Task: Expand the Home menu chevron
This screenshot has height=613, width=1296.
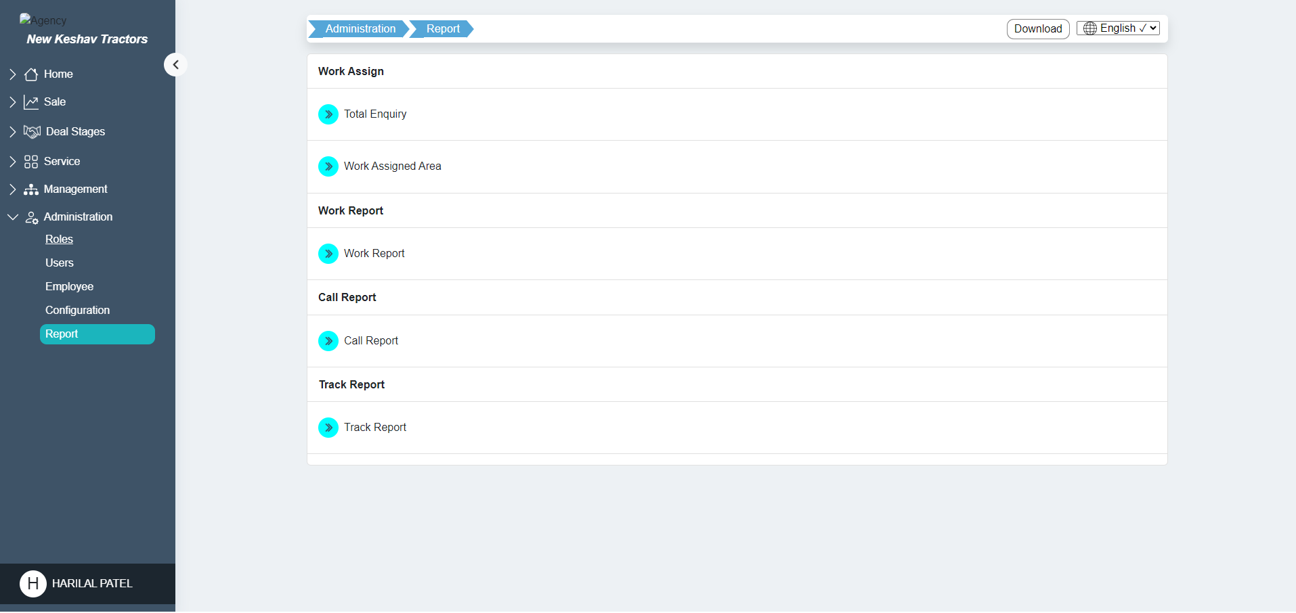Action: (12, 74)
